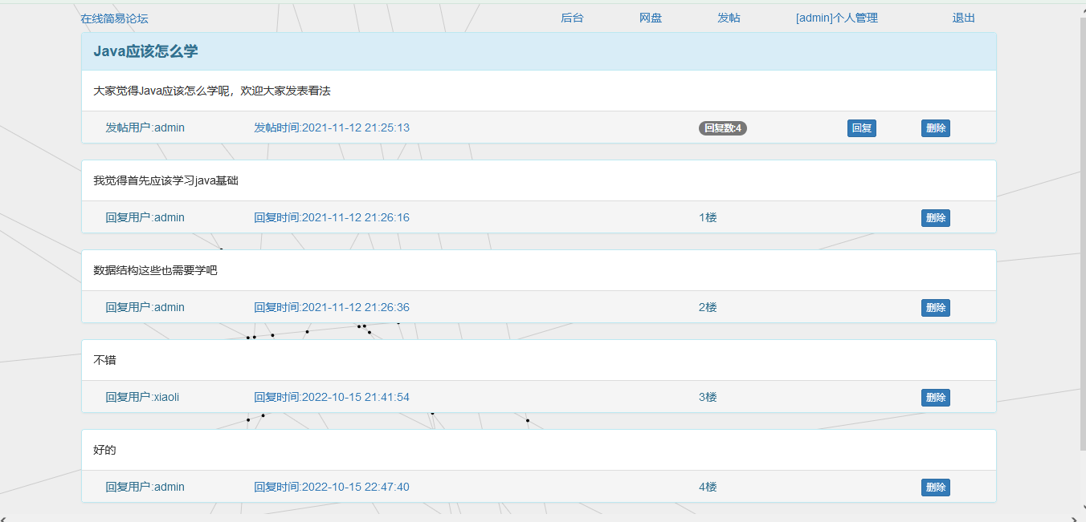Delete the 3楼 reply by xiaoli
Viewport: 1086px width, 522px height.
[935, 398]
